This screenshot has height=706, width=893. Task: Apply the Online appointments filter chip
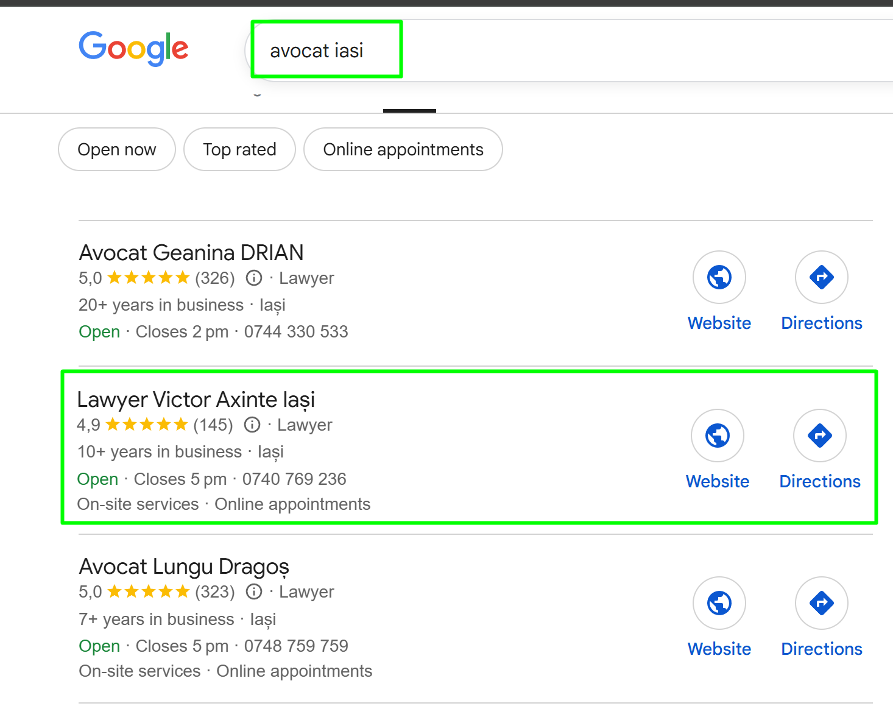pyautogui.click(x=403, y=149)
